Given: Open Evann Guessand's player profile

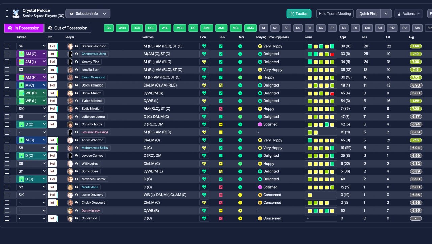Looking at the screenshot, I should point(93,77).
